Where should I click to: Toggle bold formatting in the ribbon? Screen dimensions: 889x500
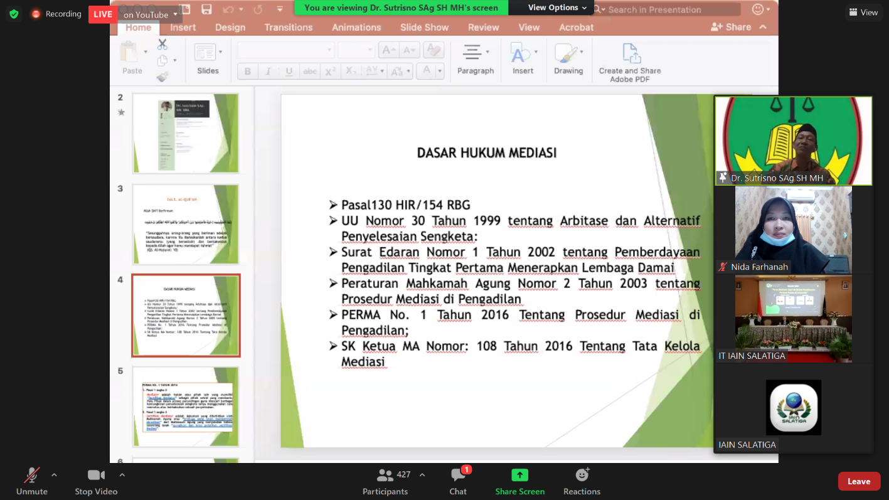click(x=248, y=71)
